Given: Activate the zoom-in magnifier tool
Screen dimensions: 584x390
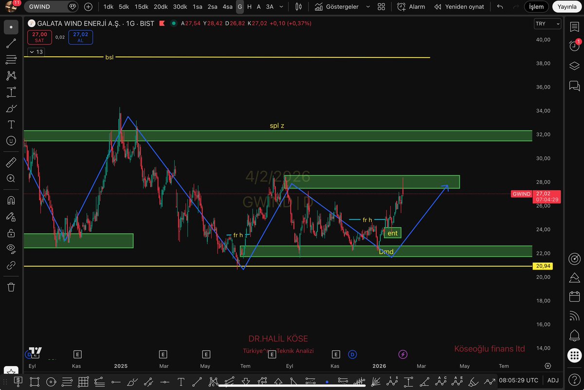Looking at the screenshot, I should 11,178.
